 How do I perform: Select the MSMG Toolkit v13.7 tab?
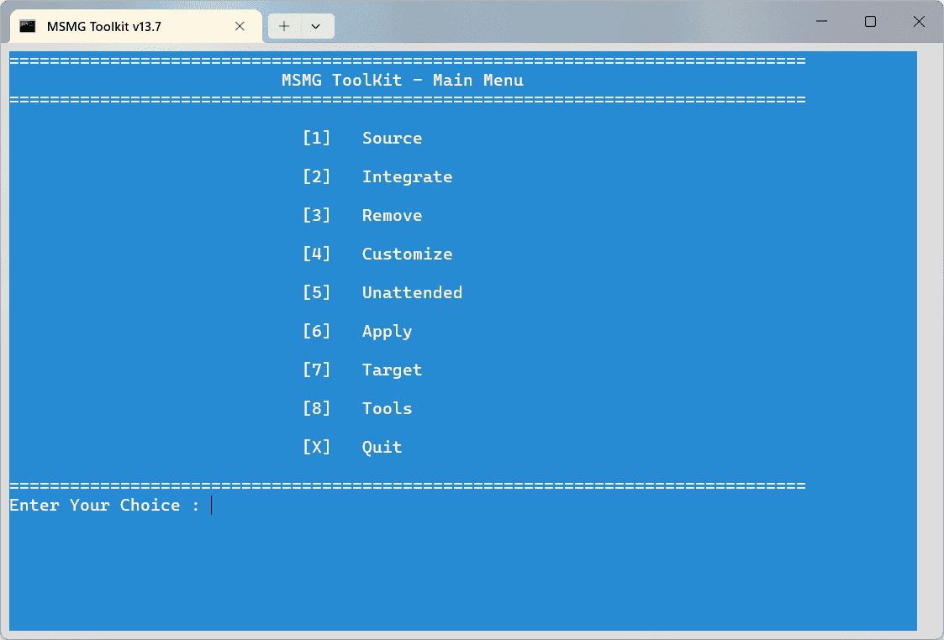click(x=136, y=27)
